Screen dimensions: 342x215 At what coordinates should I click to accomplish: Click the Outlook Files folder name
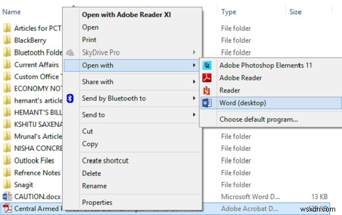tap(34, 160)
